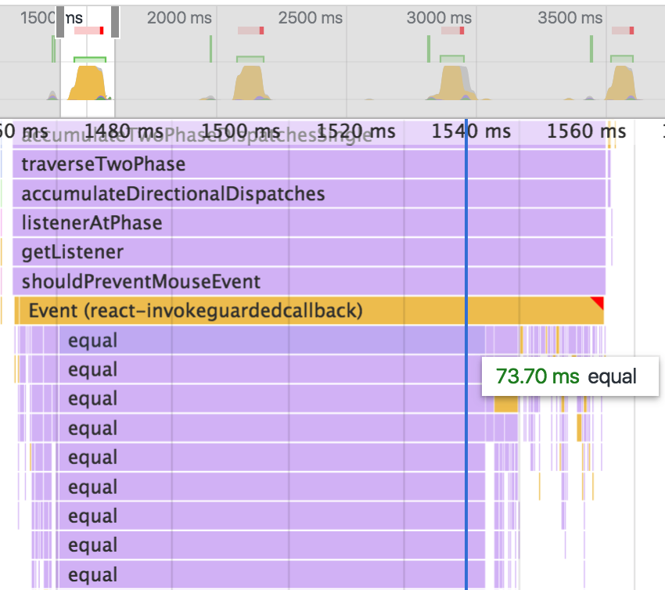
Task: Click the right gray brush handle of the selection
Action: click(x=113, y=22)
